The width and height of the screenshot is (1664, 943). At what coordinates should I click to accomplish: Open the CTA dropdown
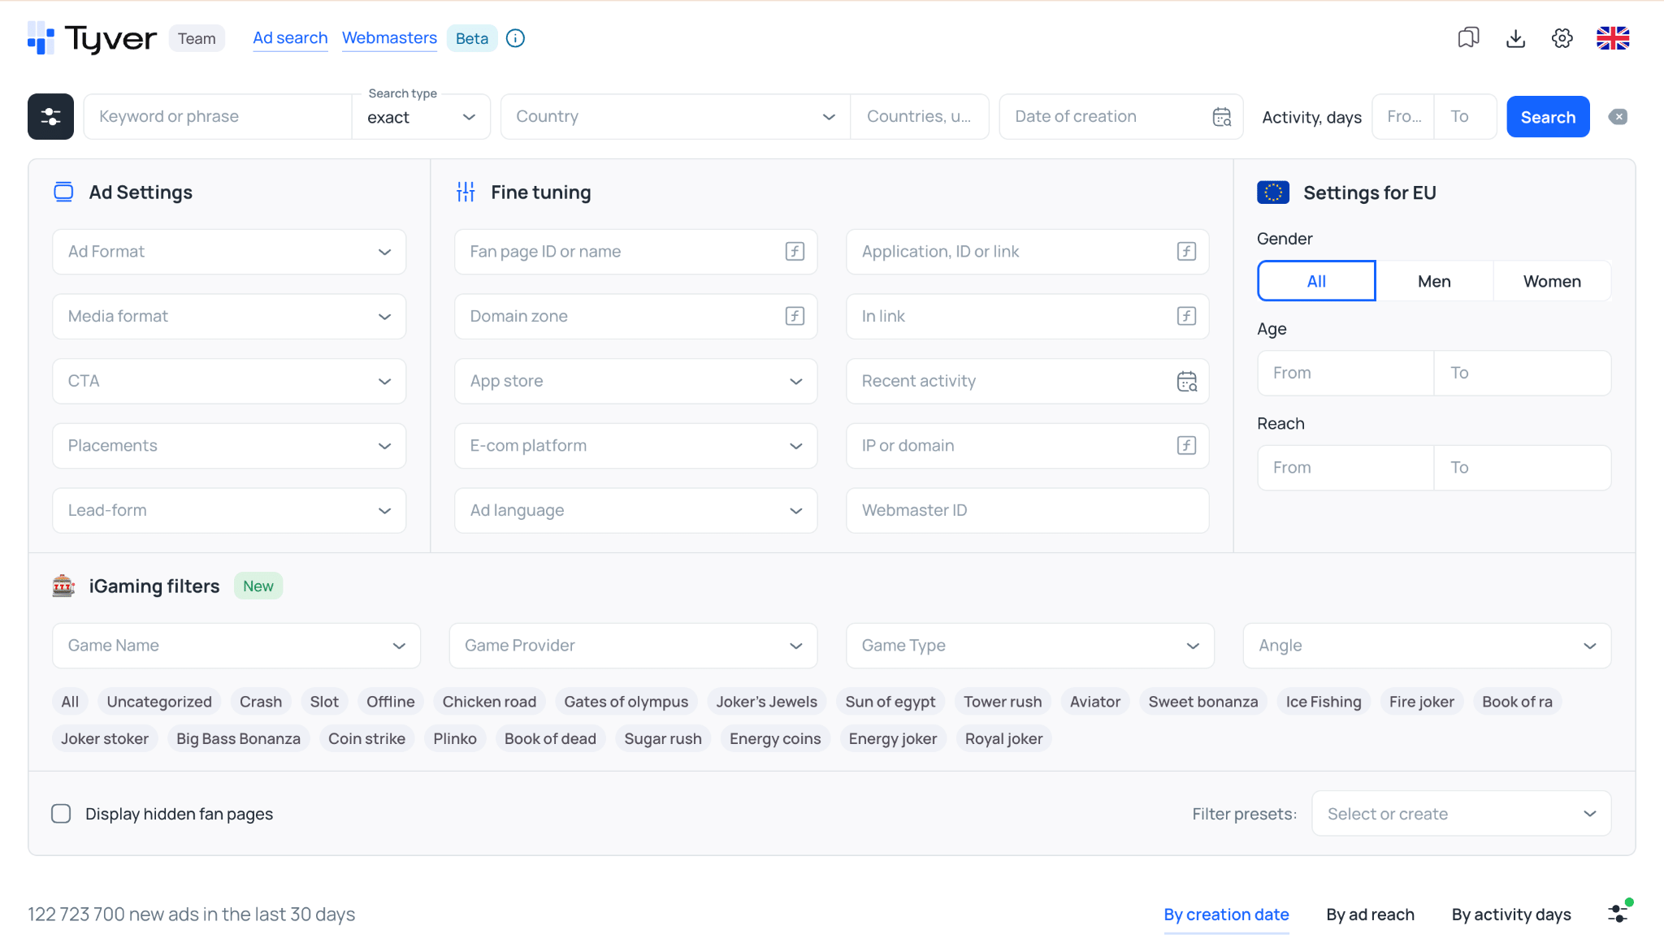point(229,381)
